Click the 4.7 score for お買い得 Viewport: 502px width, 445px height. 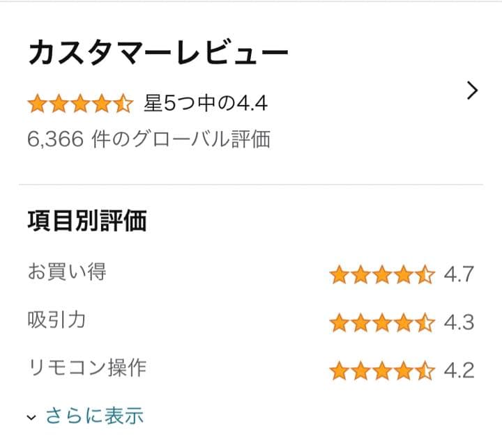click(459, 275)
